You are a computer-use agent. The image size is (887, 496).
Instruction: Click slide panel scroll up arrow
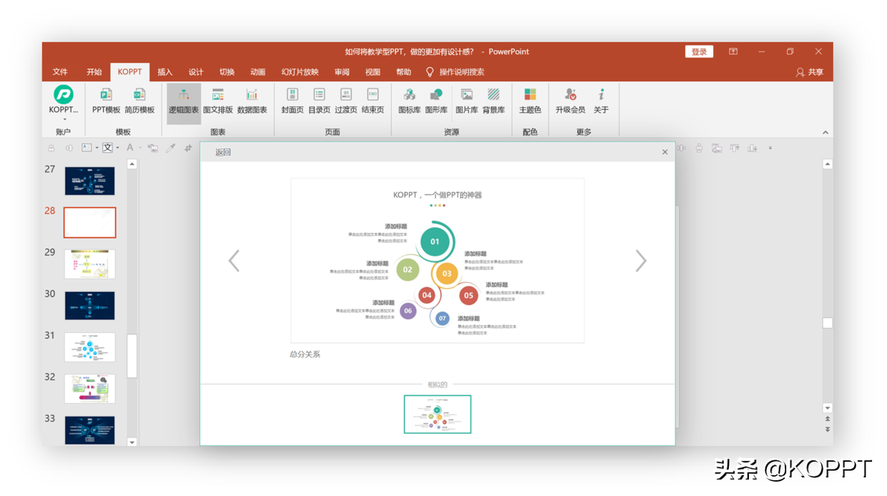pyautogui.click(x=132, y=164)
